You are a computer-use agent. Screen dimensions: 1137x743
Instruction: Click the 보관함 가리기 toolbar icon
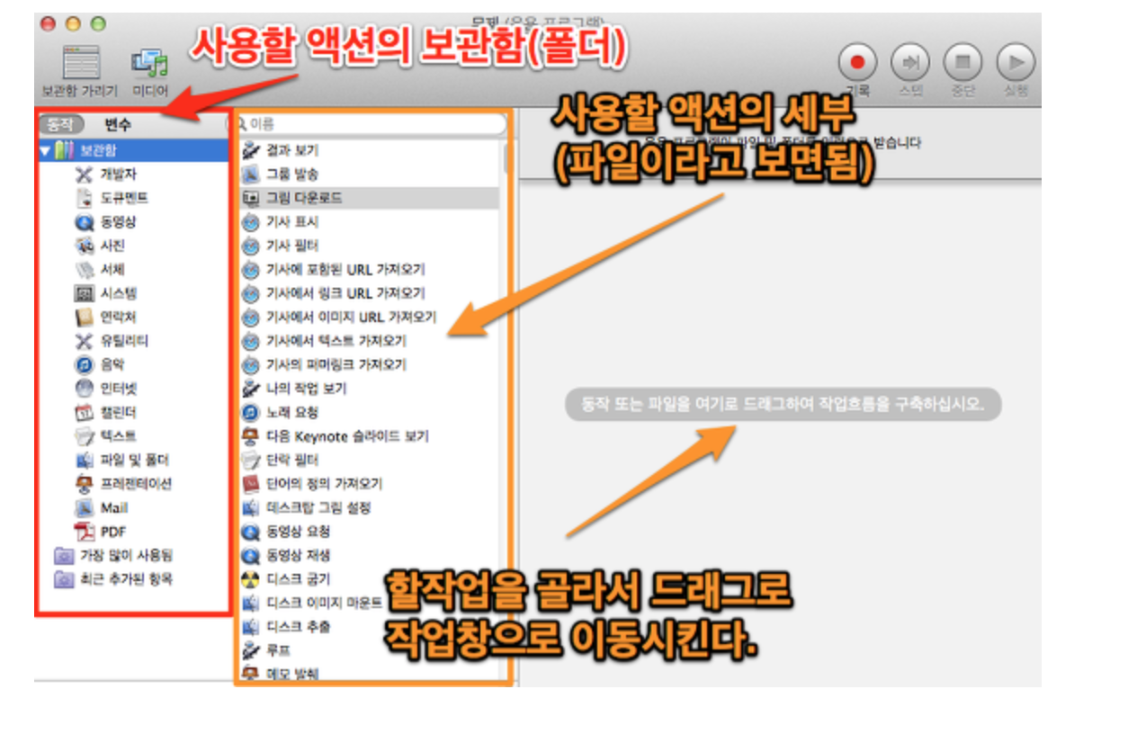[x=80, y=63]
